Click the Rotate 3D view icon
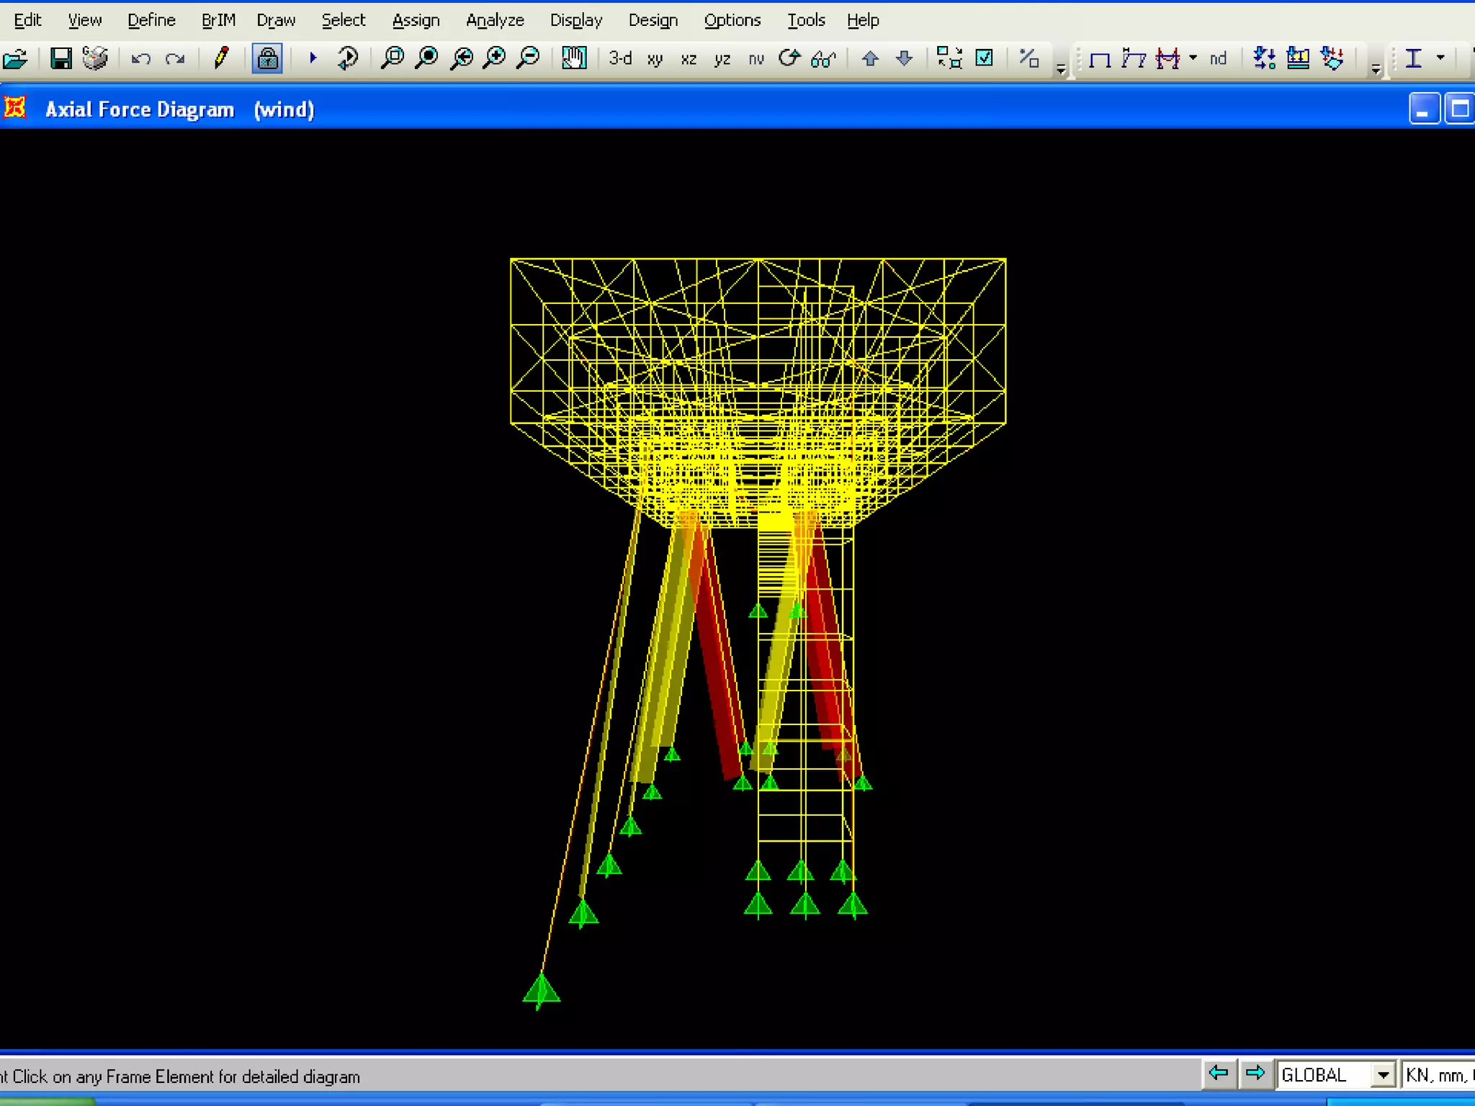The image size is (1475, 1106). click(789, 58)
